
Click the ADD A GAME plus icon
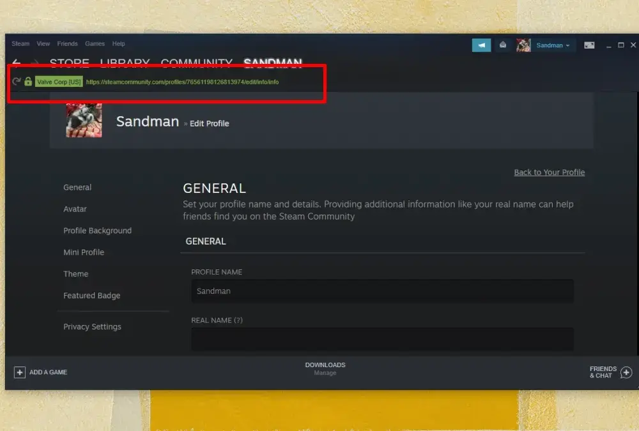click(20, 372)
